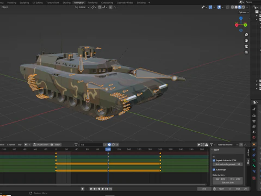Switch to the Scripting workspace tab
Screen dimensions: 261x196
coord(141,3)
